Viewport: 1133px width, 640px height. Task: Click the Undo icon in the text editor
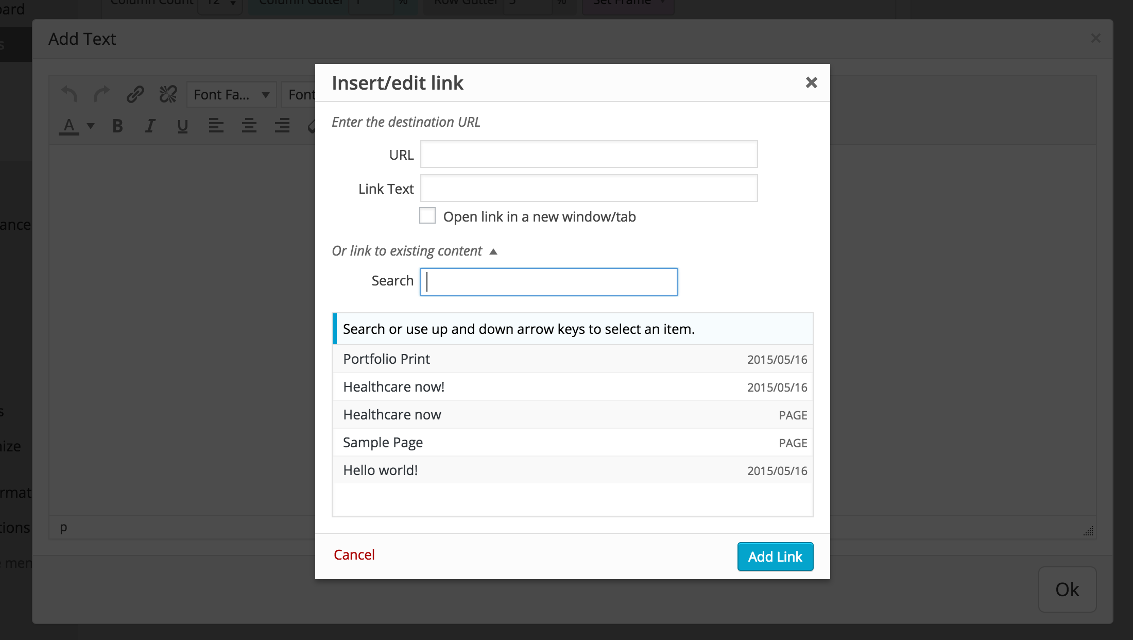coord(69,94)
